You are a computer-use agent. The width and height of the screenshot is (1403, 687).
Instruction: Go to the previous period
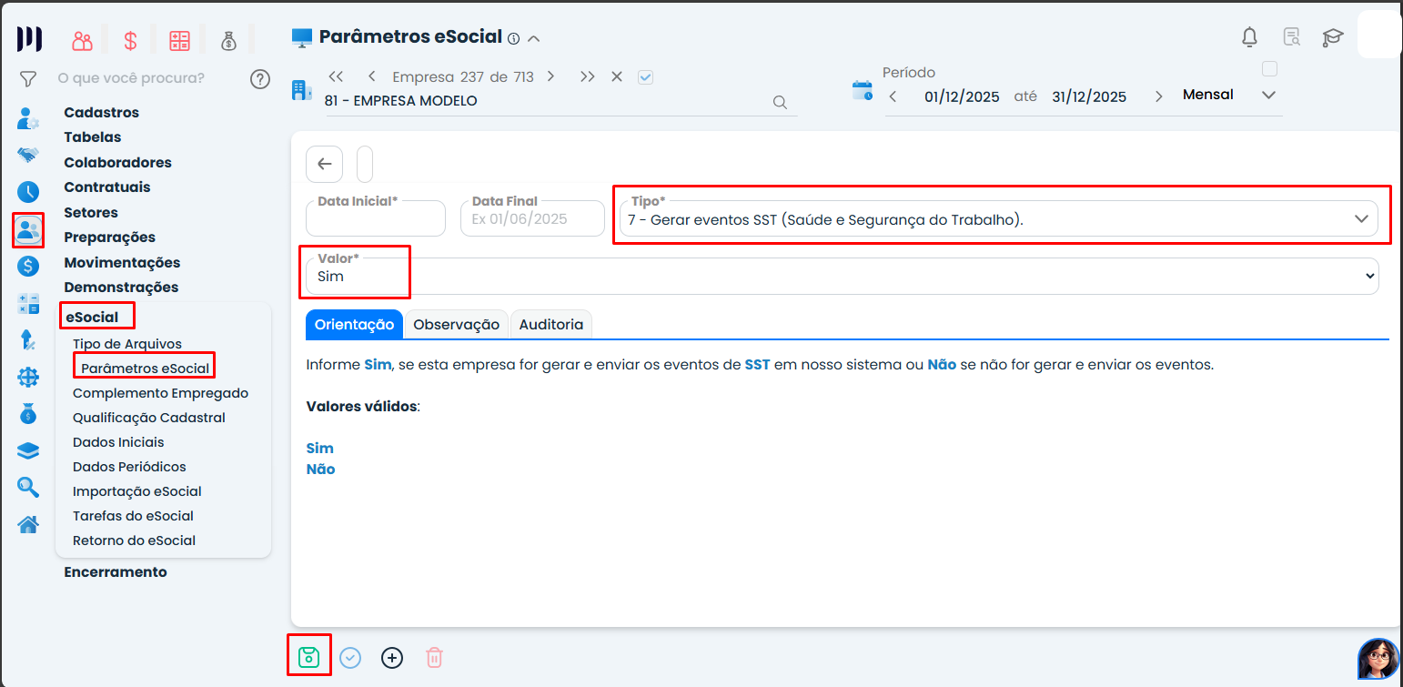click(893, 96)
